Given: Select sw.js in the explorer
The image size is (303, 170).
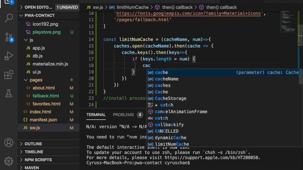Looking at the screenshot, I should tap(48, 128).
